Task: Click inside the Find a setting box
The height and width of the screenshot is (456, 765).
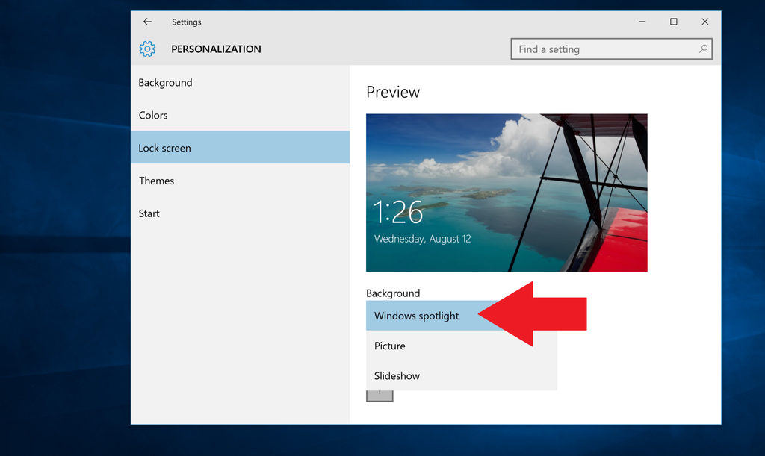Action: click(x=590, y=49)
